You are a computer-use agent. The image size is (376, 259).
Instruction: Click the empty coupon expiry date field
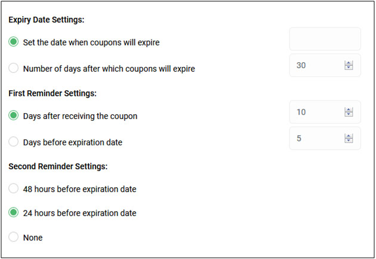click(325, 39)
